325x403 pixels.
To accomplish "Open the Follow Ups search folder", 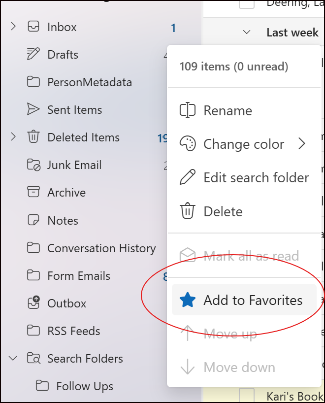I will tap(84, 386).
